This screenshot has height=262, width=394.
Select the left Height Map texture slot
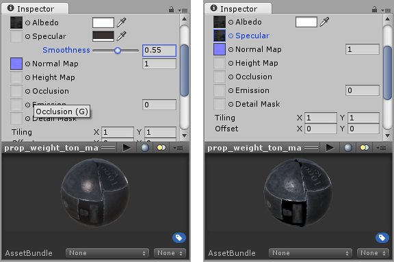[x=16, y=77]
